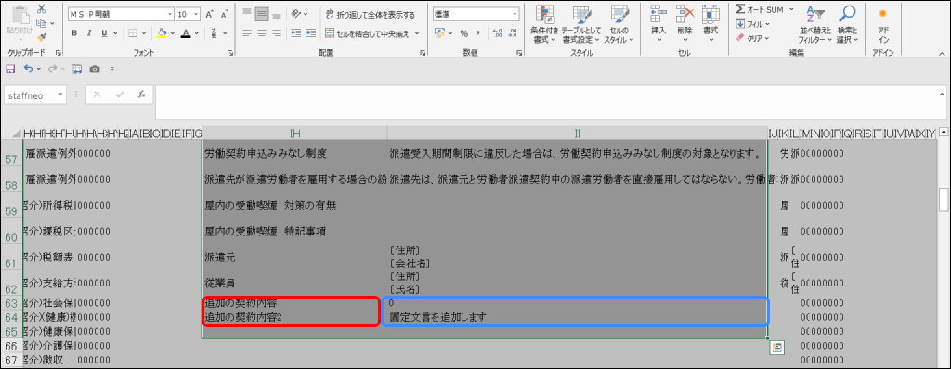Apply percent style format
951x369 pixels.
pos(464,33)
